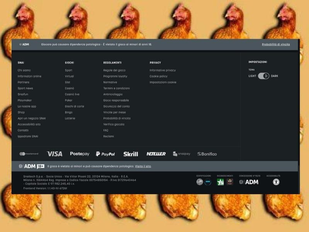
Task: Click Apri un negozio SNAI
Action: [x=32, y=118]
